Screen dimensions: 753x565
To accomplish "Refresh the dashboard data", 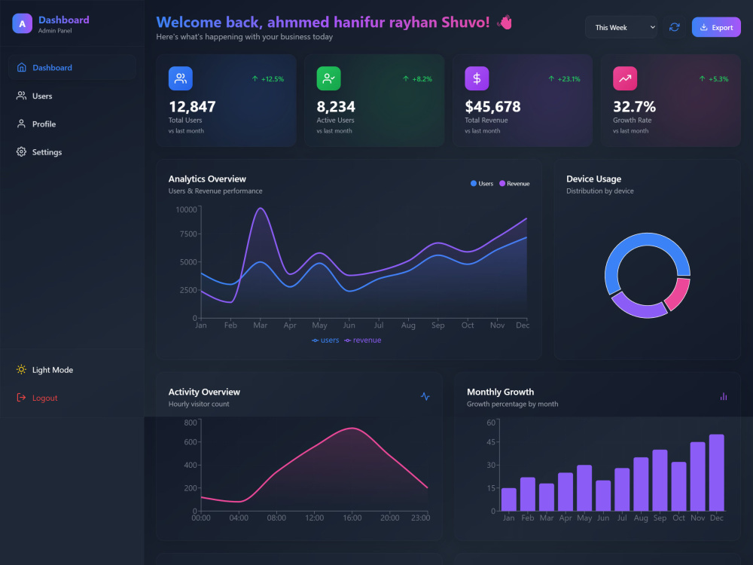I will coord(674,27).
